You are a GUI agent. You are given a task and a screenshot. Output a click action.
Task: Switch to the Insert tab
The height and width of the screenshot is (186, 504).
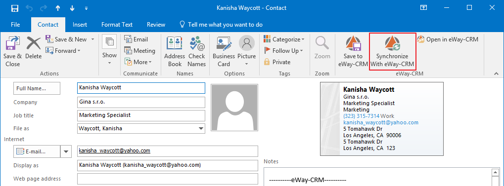click(x=80, y=25)
